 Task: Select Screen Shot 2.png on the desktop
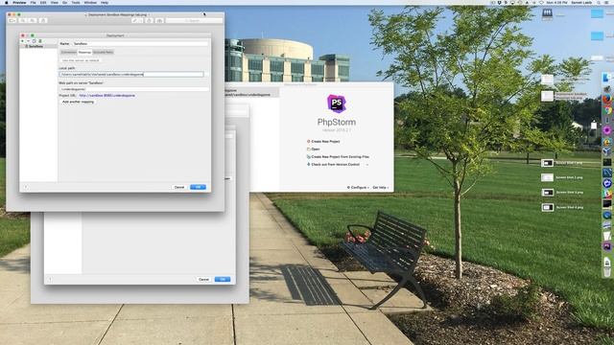562,177
